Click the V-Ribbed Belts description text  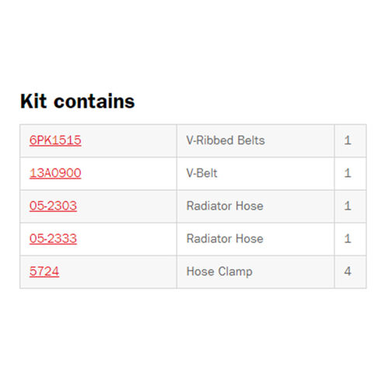point(226,140)
